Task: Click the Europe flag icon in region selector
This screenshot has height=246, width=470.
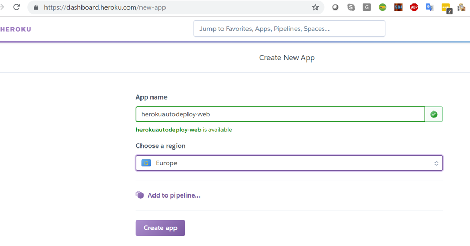Action: click(x=146, y=163)
